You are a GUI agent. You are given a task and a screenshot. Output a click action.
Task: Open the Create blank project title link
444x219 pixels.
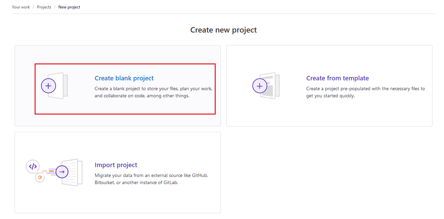tap(124, 78)
